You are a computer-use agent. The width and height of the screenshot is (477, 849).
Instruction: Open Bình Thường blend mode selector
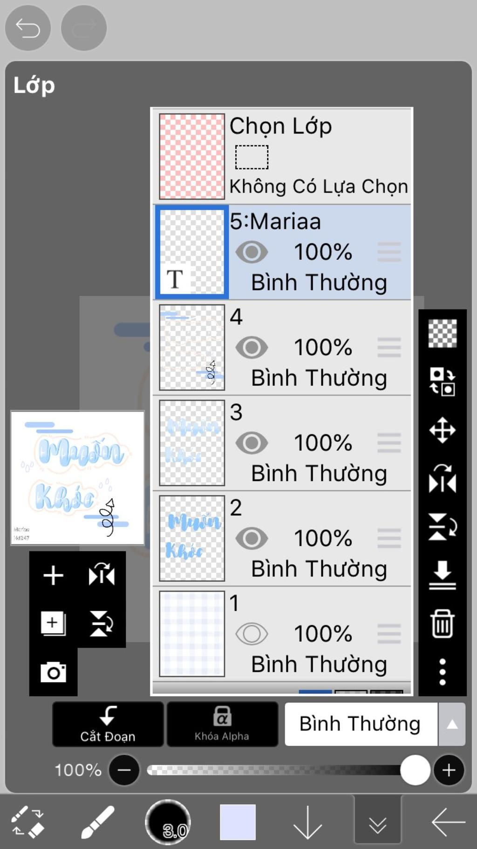click(x=361, y=724)
